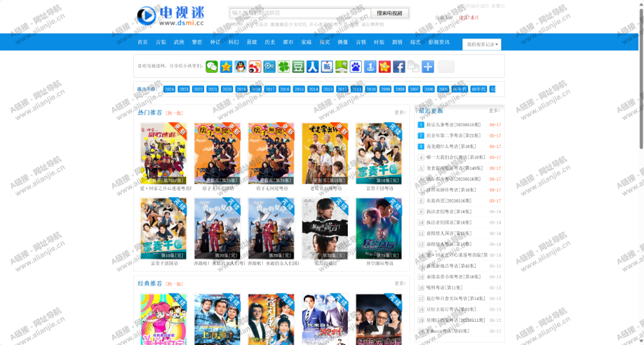Click the copy link share icon
Image resolution: width=644 pixels, height=345 pixels.
pos(413,66)
